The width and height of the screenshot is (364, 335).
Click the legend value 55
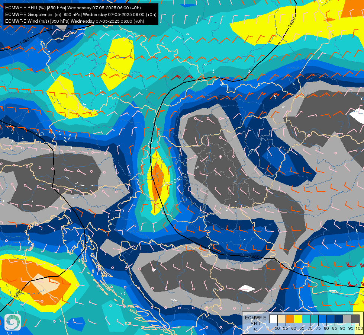286,329
